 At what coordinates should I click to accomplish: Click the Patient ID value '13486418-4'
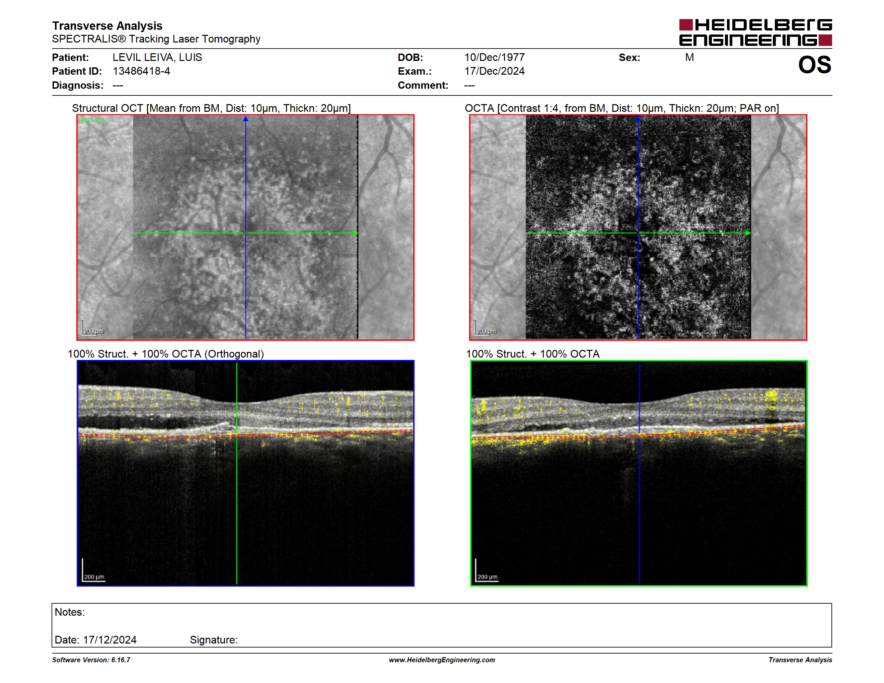click(x=141, y=71)
